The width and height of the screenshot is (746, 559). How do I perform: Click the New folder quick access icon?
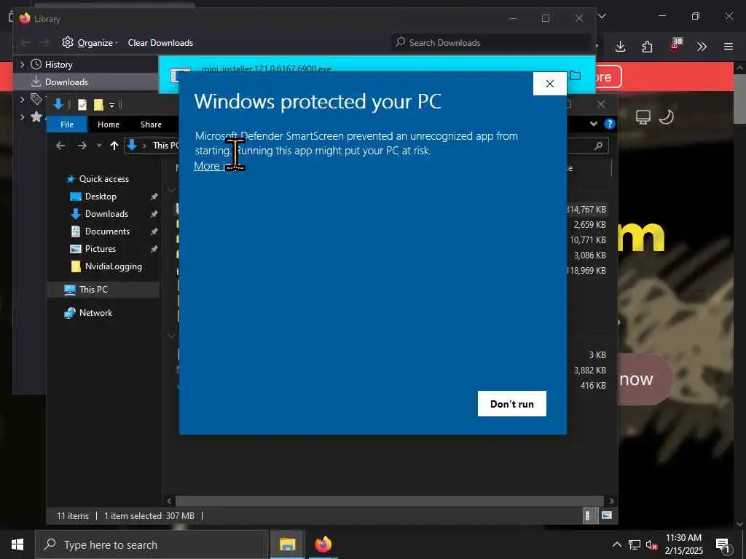point(98,105)
